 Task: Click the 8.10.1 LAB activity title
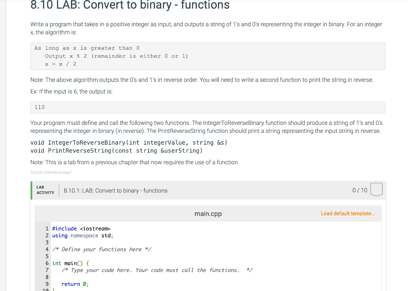[116, 190]
